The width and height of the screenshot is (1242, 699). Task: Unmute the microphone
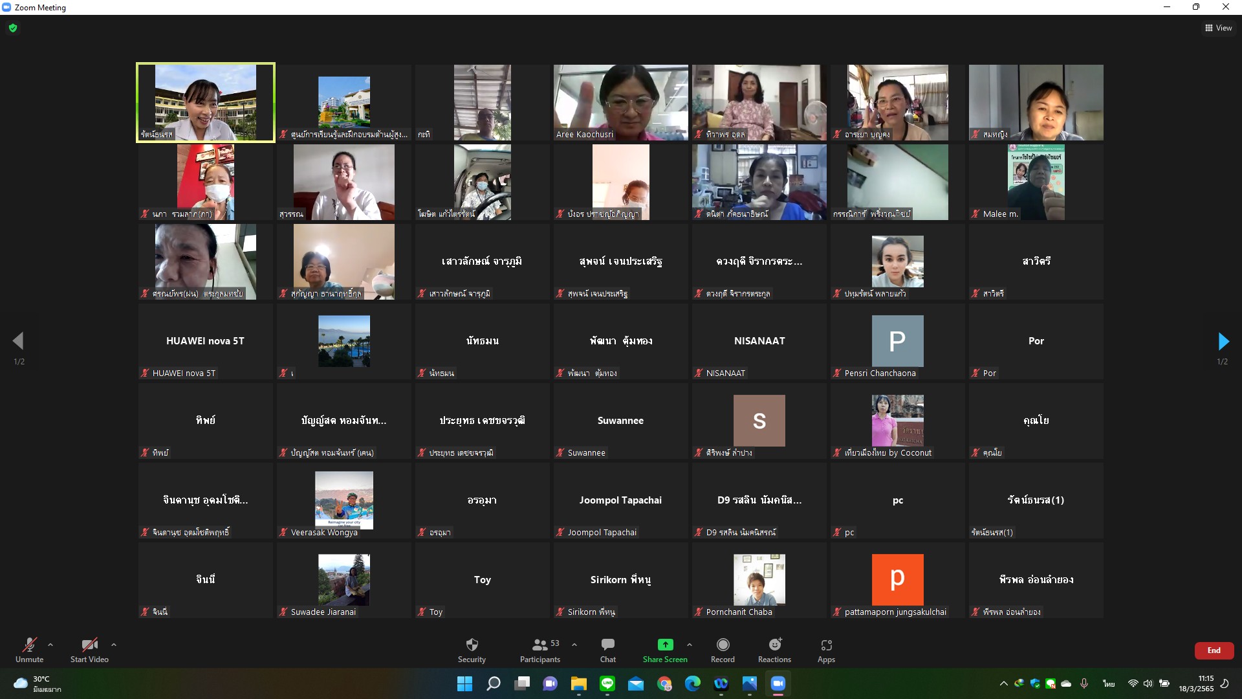tap(29, 645)
